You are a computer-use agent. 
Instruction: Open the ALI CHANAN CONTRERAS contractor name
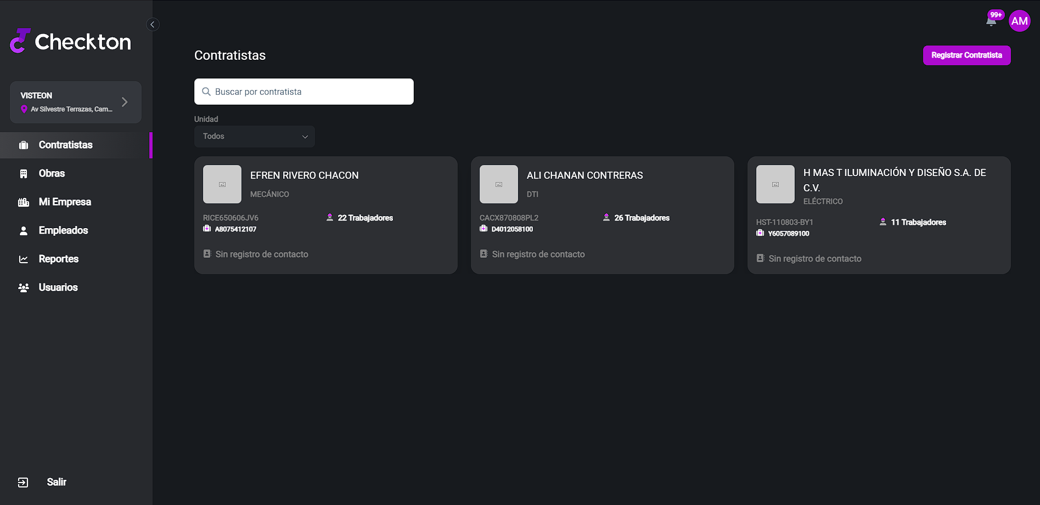pos(584,175)
